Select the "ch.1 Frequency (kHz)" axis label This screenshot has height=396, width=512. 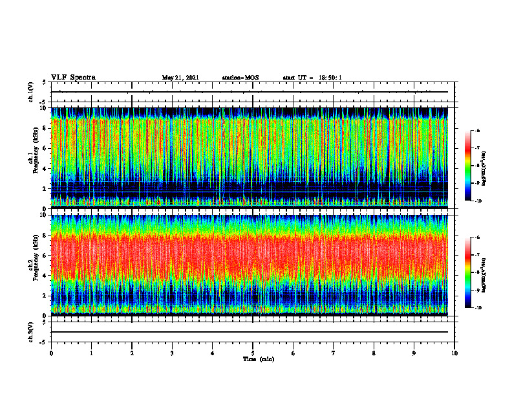pyautogui.click(x=34, y=150)
